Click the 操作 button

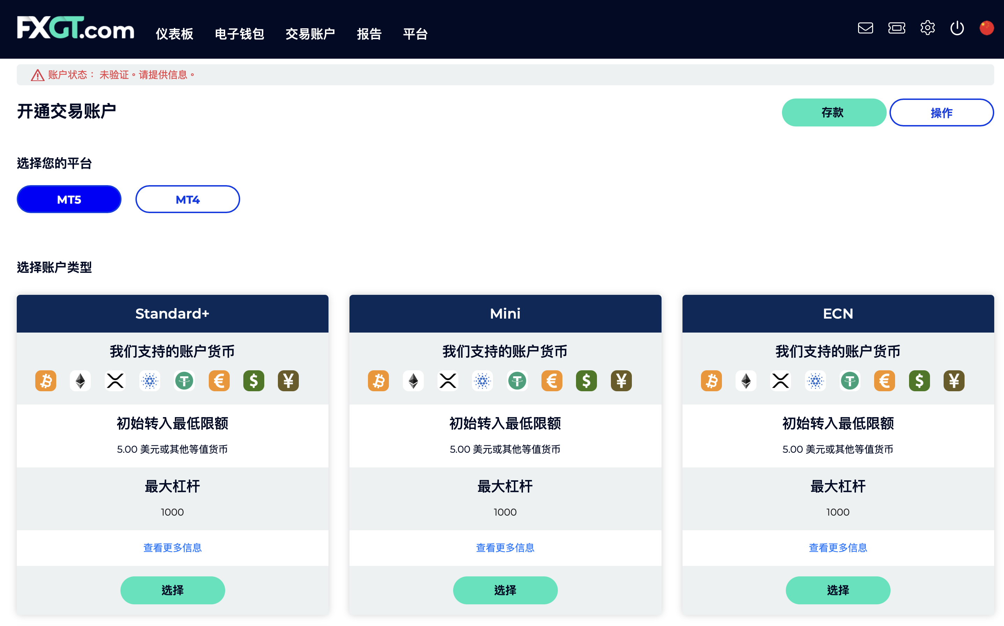942,112
